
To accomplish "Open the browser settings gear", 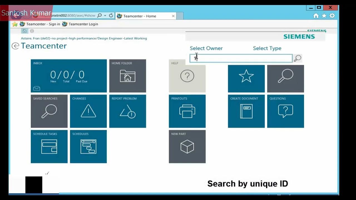I will [x=332, y=16].
